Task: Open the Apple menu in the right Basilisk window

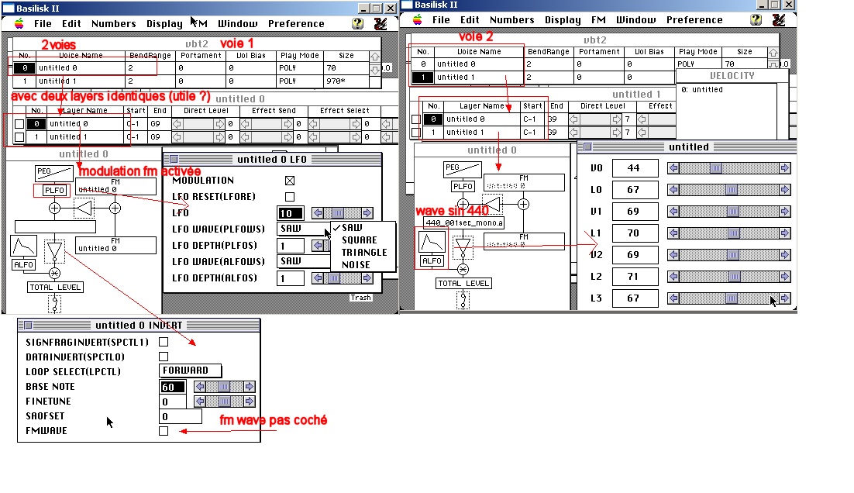Action: click(x=417, y=19)
